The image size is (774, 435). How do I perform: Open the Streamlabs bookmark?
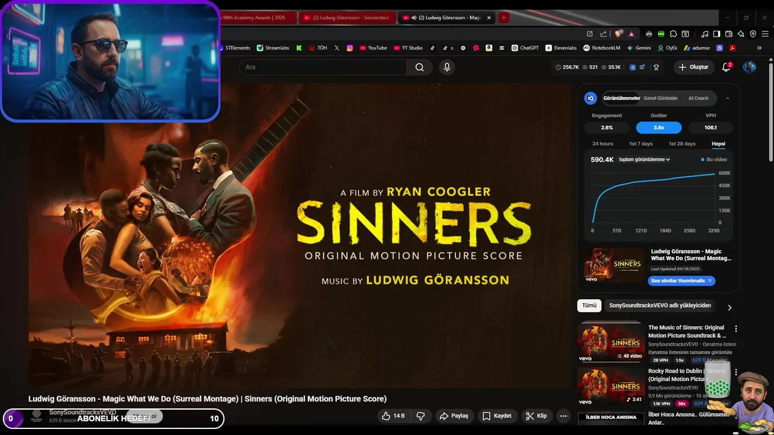273,48
